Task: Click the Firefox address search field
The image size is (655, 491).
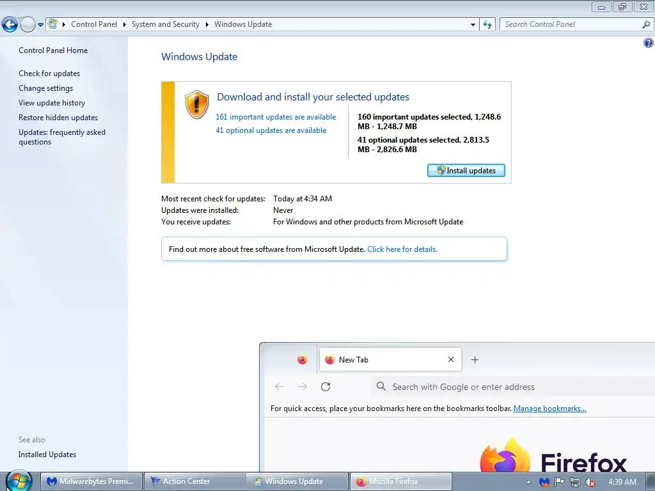Action: pyautogui.click(x=514, y=387)
